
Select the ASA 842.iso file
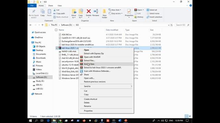coord(67,35)
